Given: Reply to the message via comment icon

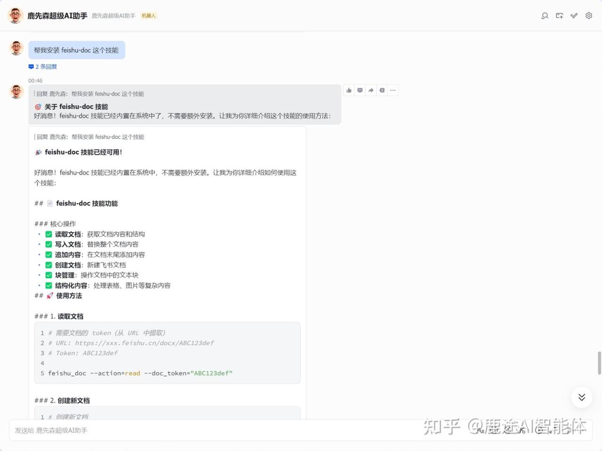Looking at the screenshot, I should (x=360, y=90).
